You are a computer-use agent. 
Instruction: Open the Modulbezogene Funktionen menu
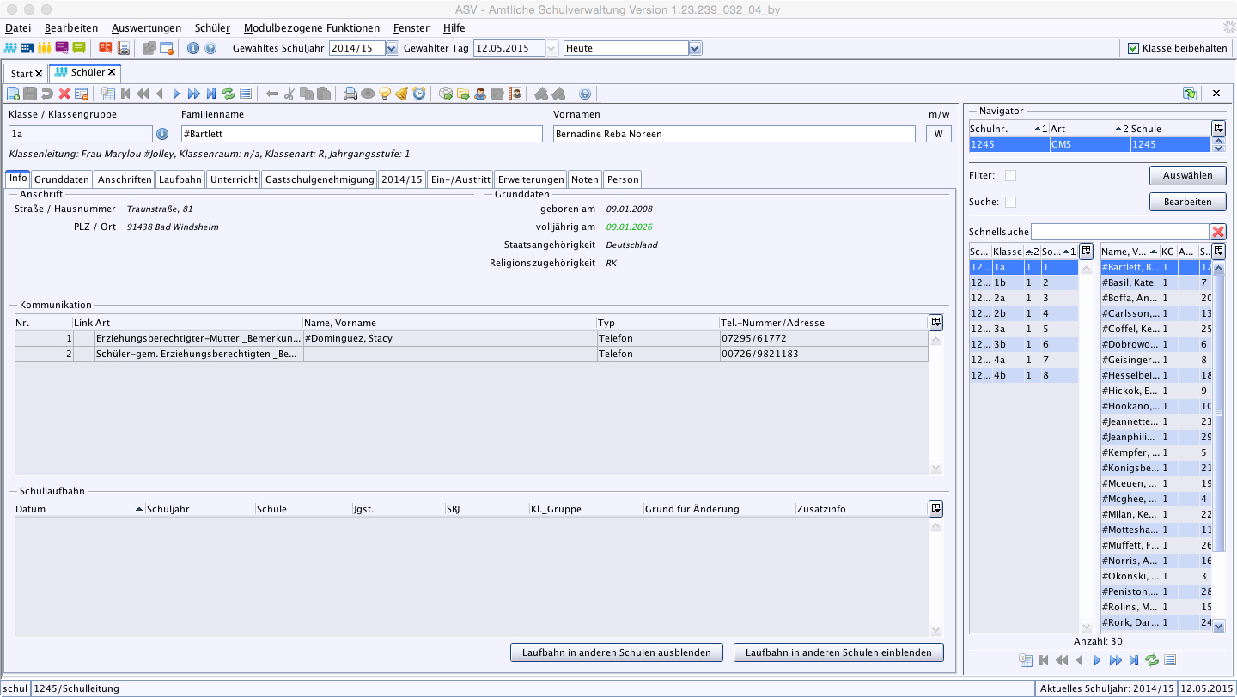tap(312, 27)
